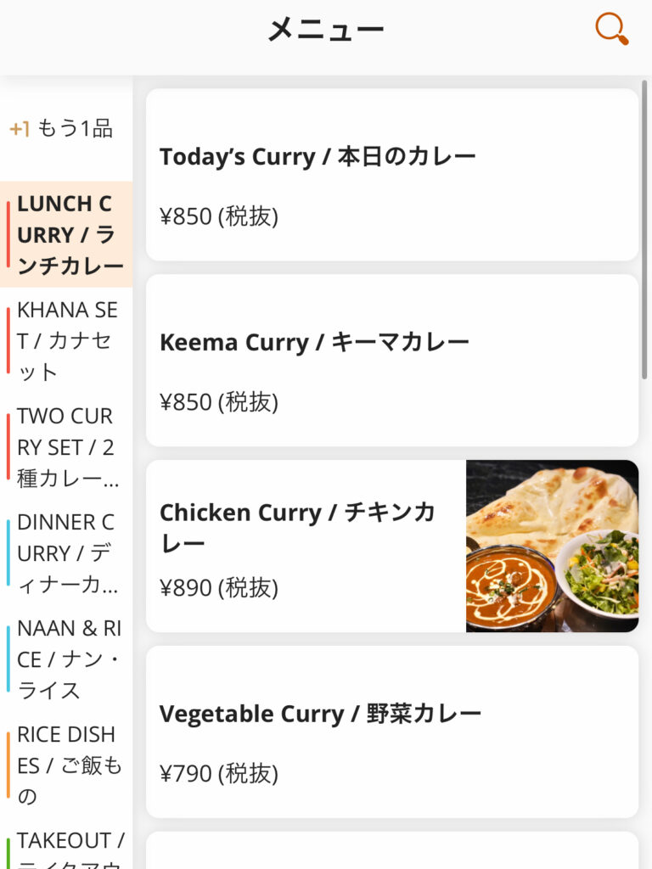Click the menu list scrollbar
Viewport: 652px width, 869px height.
coord(645,229)
